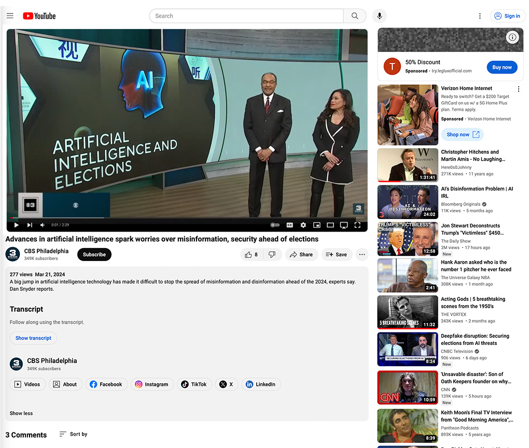
Task: Subscribe to CBS Philadelphia
Action: click(x=94, y=255)
